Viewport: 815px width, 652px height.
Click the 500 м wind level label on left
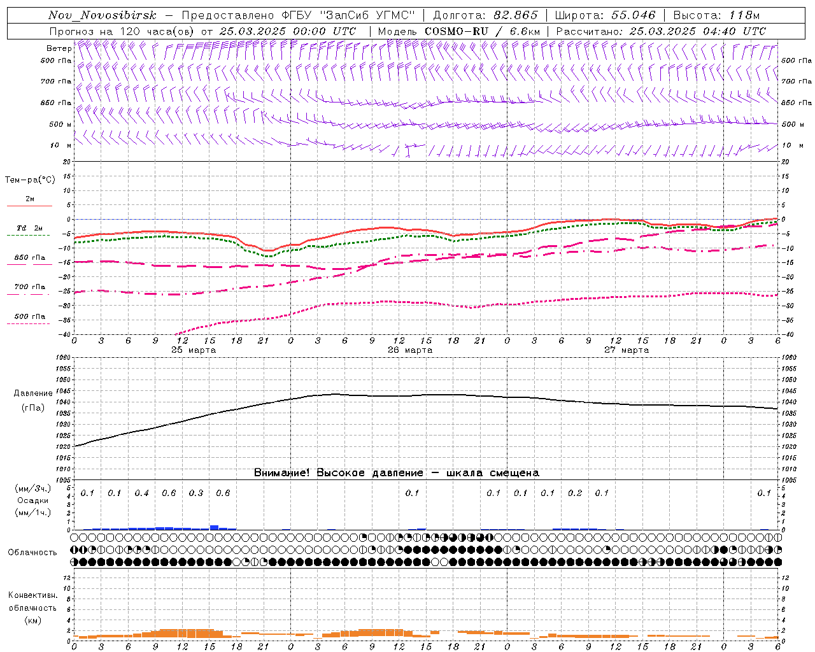coord(60,125)
